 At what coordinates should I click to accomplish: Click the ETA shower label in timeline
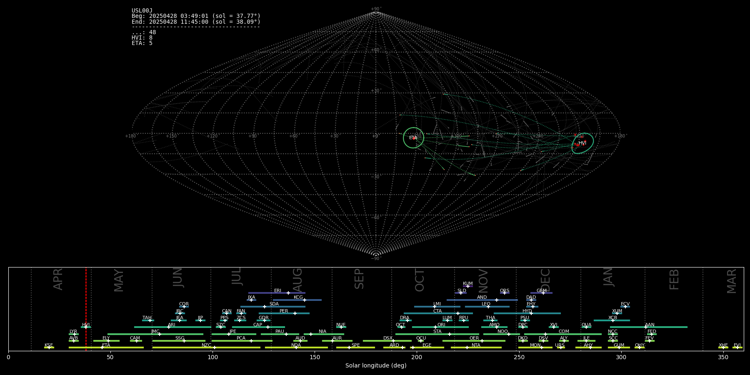pyautogui.click(x=106, y=345)
